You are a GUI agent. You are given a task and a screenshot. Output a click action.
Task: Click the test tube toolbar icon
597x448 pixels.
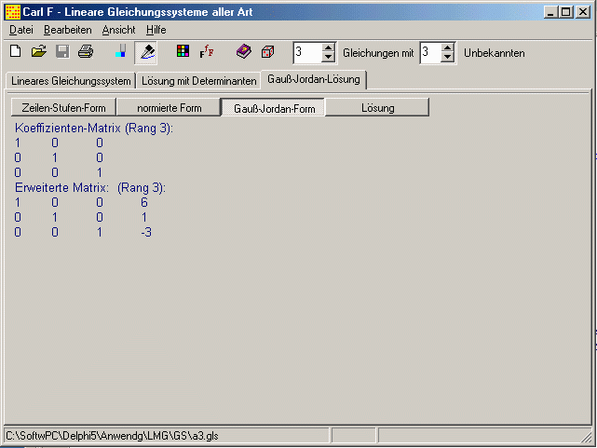click(121, 52)
